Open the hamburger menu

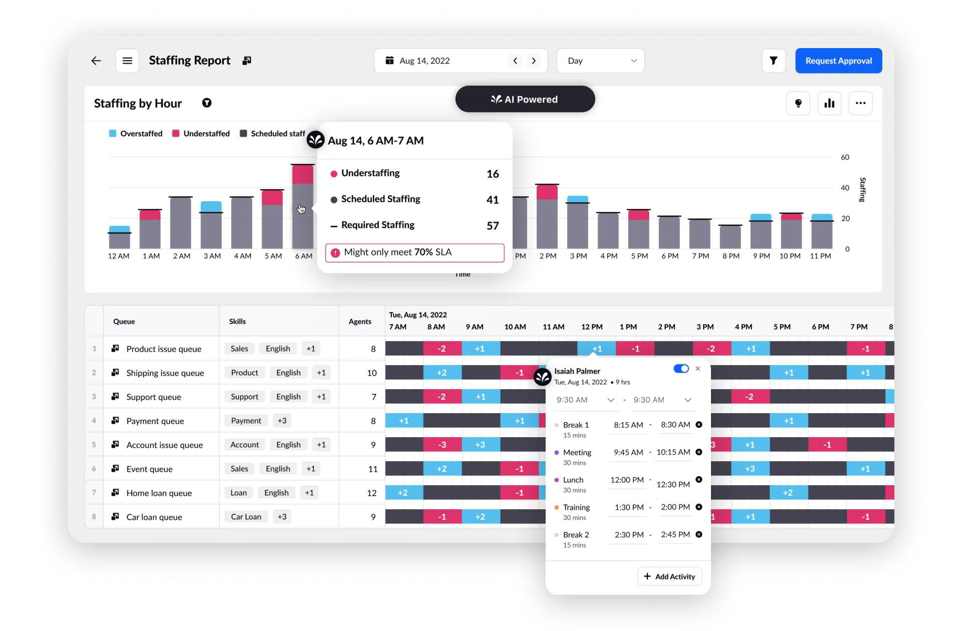[x=127, y=61]
